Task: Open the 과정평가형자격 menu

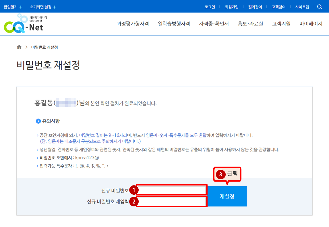Action: (133, 24)
